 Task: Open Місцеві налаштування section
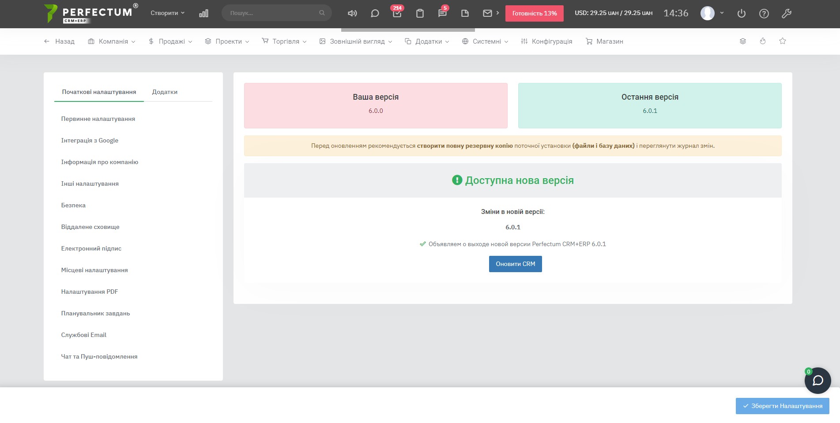click(94, 270)
